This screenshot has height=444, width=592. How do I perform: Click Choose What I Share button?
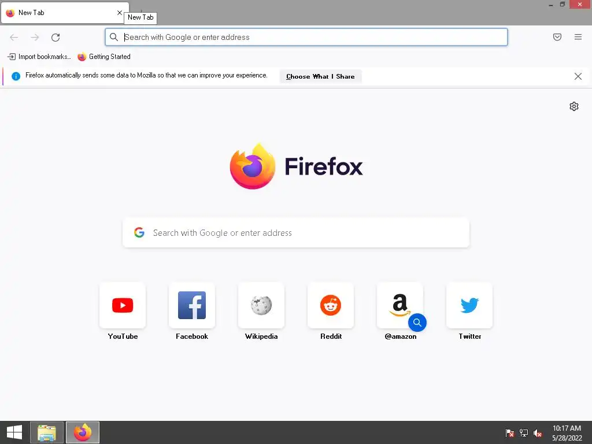(320, 76)
